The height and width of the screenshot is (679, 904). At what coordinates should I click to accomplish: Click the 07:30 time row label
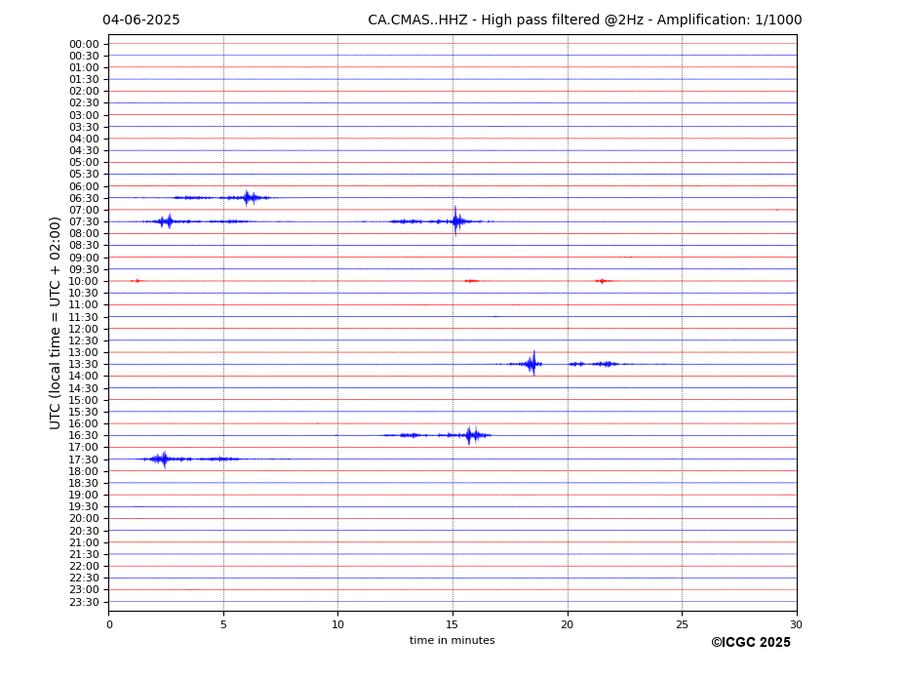tap(84, 222)
